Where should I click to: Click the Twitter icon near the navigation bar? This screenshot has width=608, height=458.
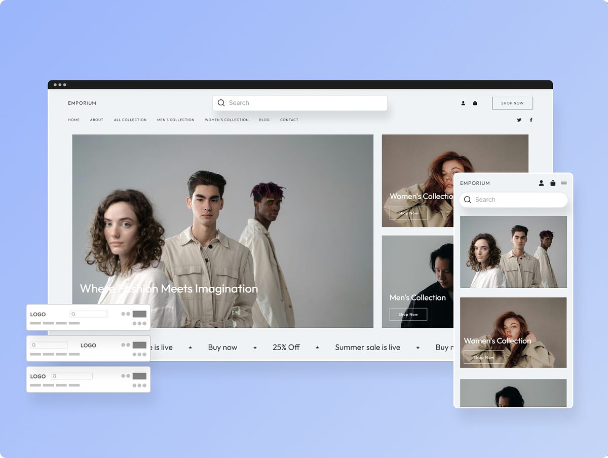click(519, 120)
